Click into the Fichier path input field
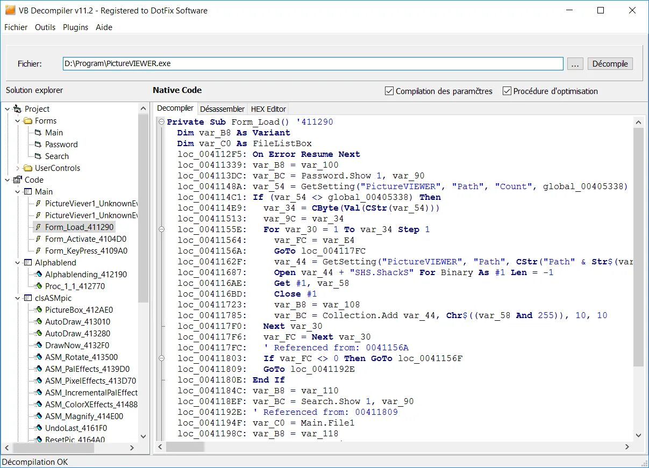Image resolution: width=649 pixels, height=468 pixels. (x=313, y=63)
